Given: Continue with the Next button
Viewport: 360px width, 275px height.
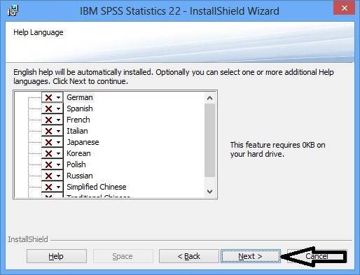Looking at the screenshot, I should (251, 256).
